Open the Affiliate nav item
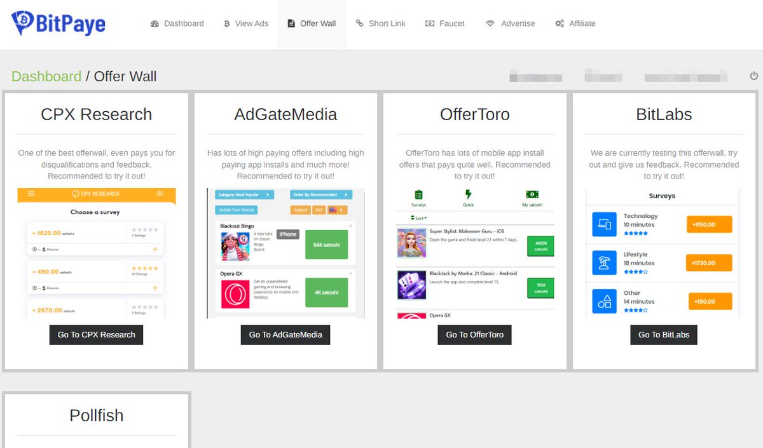This screenshot has width=763, height=448. point(575,24)
